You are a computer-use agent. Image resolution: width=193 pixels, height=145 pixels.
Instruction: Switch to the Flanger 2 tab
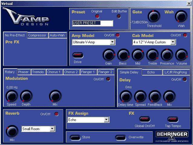[x=105, y=72]
